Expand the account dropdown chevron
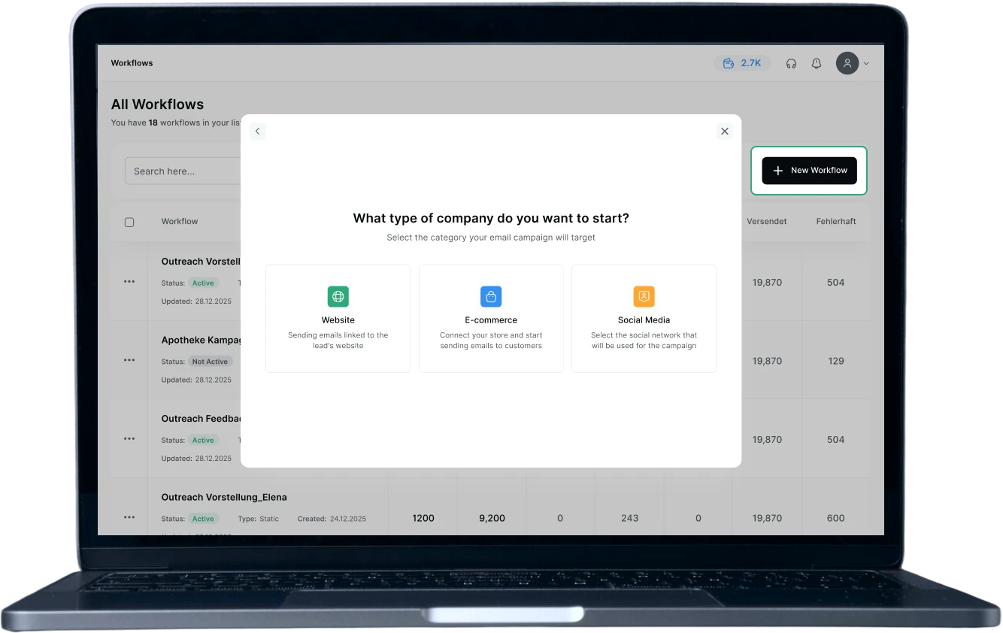 pos(866,63)
